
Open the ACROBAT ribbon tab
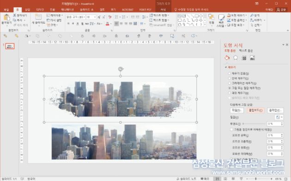coord(127,10)
